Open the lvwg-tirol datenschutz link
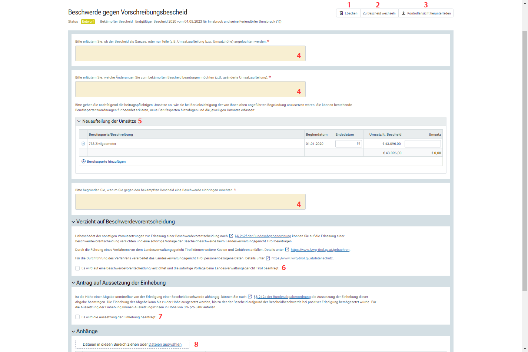The width and height of the screenshot is (528, 352). [302, 258]
